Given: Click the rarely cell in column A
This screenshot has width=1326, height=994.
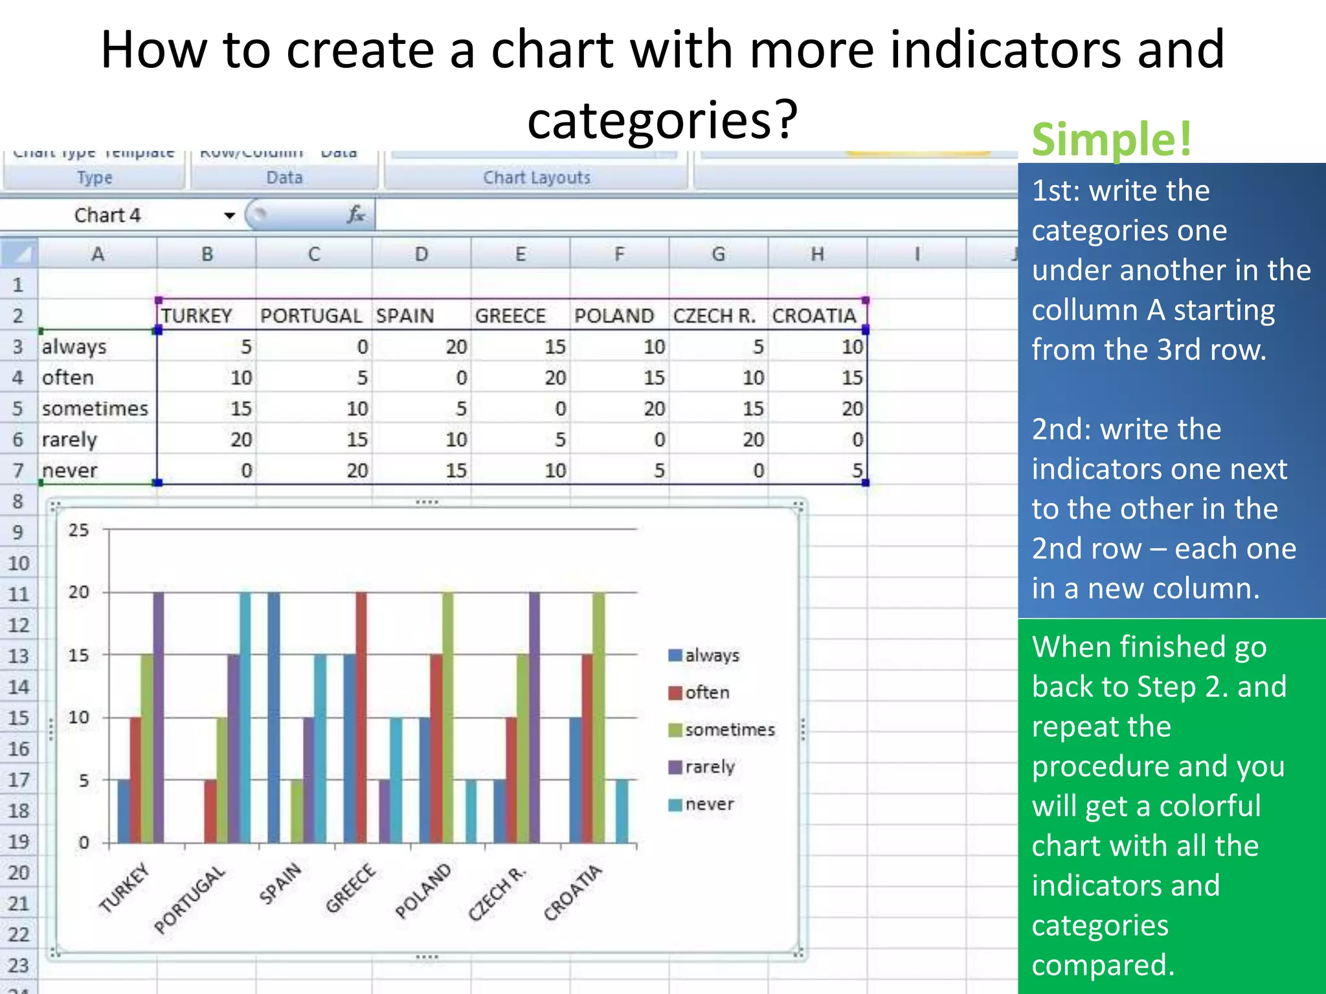Looking at the screenshot, I should tap(98, 440).
